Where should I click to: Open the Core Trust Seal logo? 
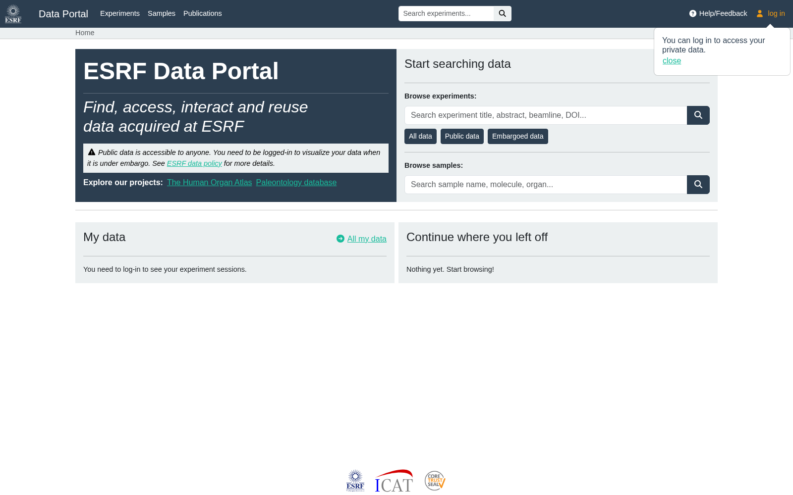[435, 481]
